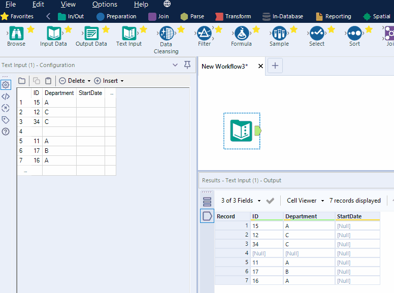This screenshot has height=293, width=394.
Task: Select the Sample tool
Action: coord(279,33)
